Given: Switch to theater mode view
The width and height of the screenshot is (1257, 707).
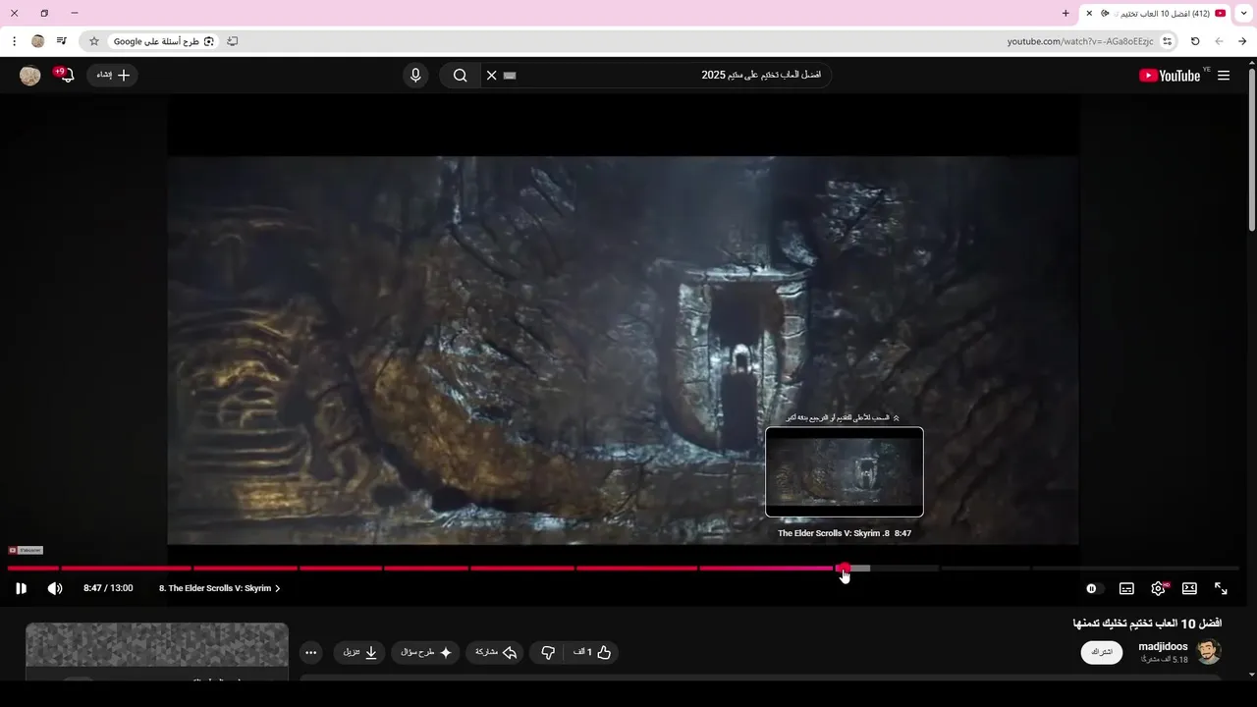Looking at the screenshot, I should [1189, 589].
